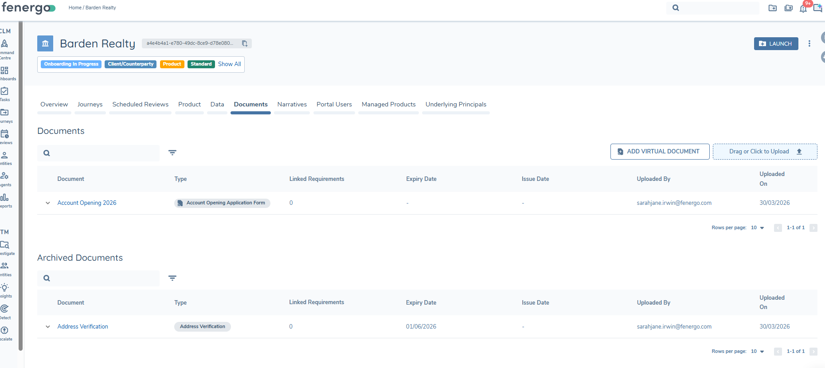The height and width of the screenshot is (368, 825).
Task: Expand the Account Opening 2026 row
Action: tap(48, 203)
